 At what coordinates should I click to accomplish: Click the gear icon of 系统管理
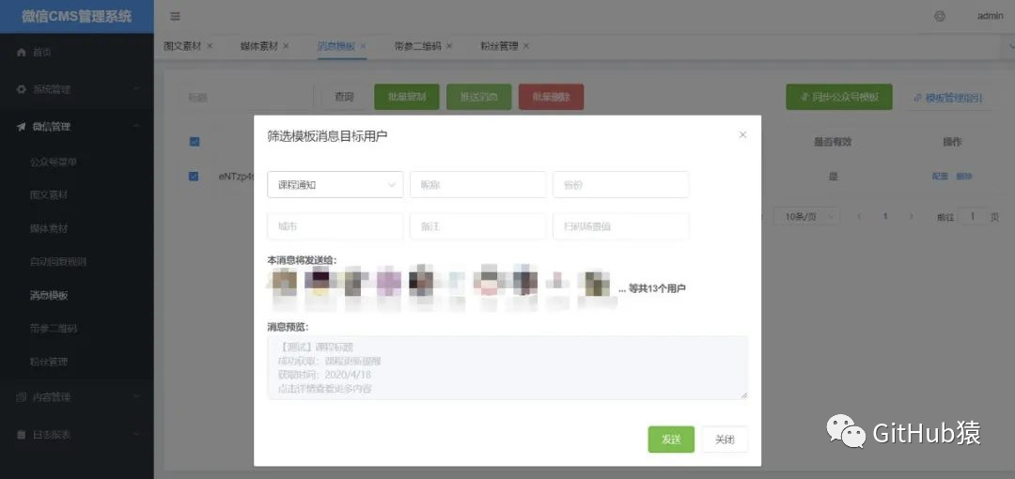[x=22, y=89]
